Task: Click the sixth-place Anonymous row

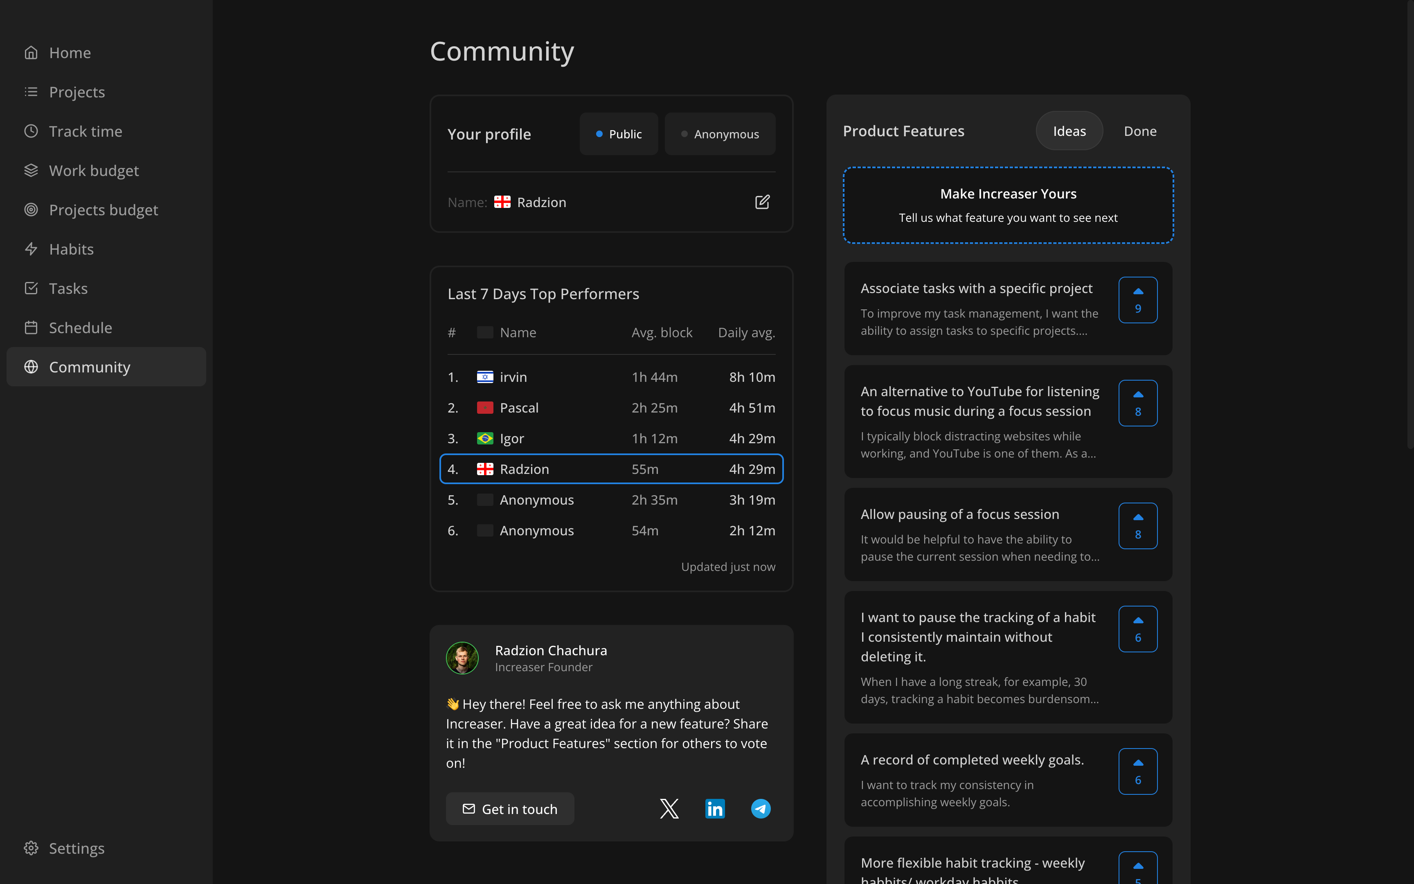Action: [x=611, y=531]
